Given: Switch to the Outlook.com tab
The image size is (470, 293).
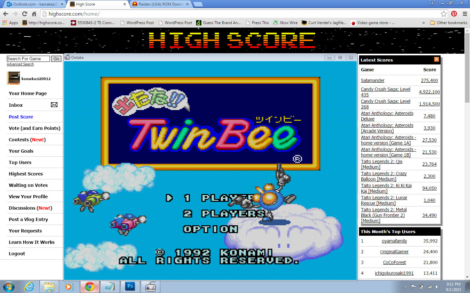Looking at the screenshot, I should (33, 4).
